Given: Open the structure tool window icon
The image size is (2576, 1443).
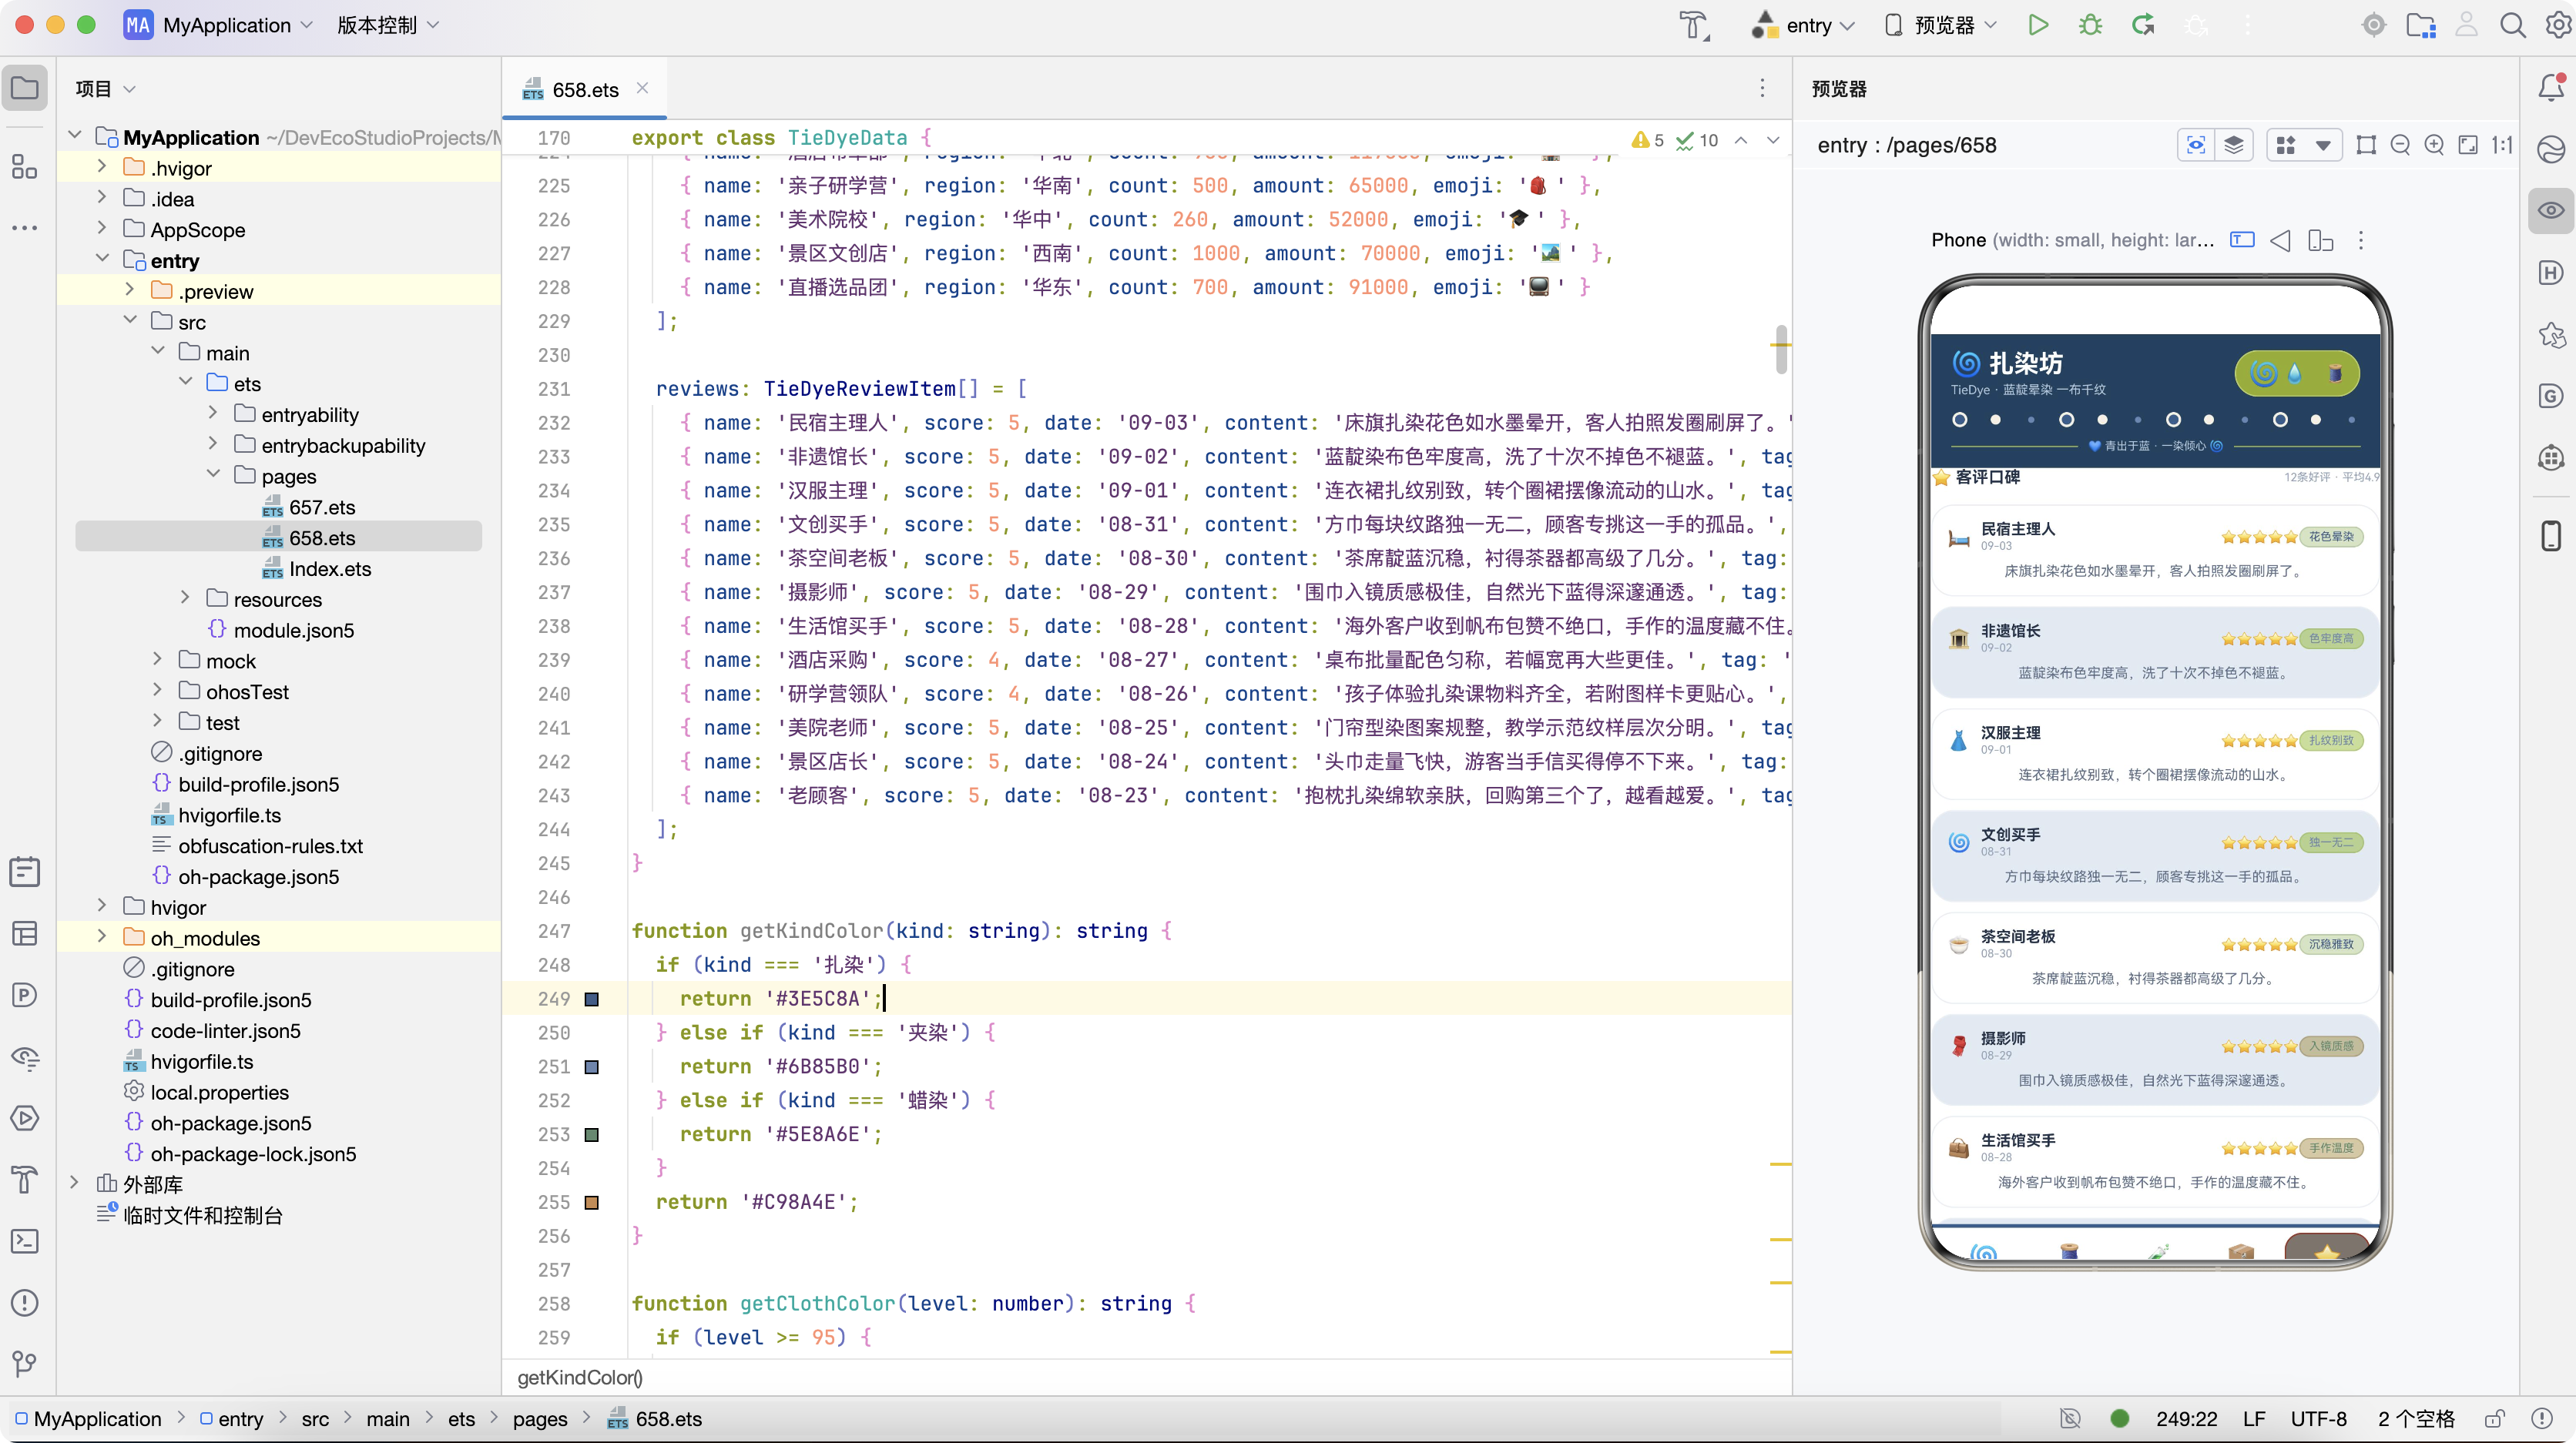Looking at the screenshot, I should point(25,166).
